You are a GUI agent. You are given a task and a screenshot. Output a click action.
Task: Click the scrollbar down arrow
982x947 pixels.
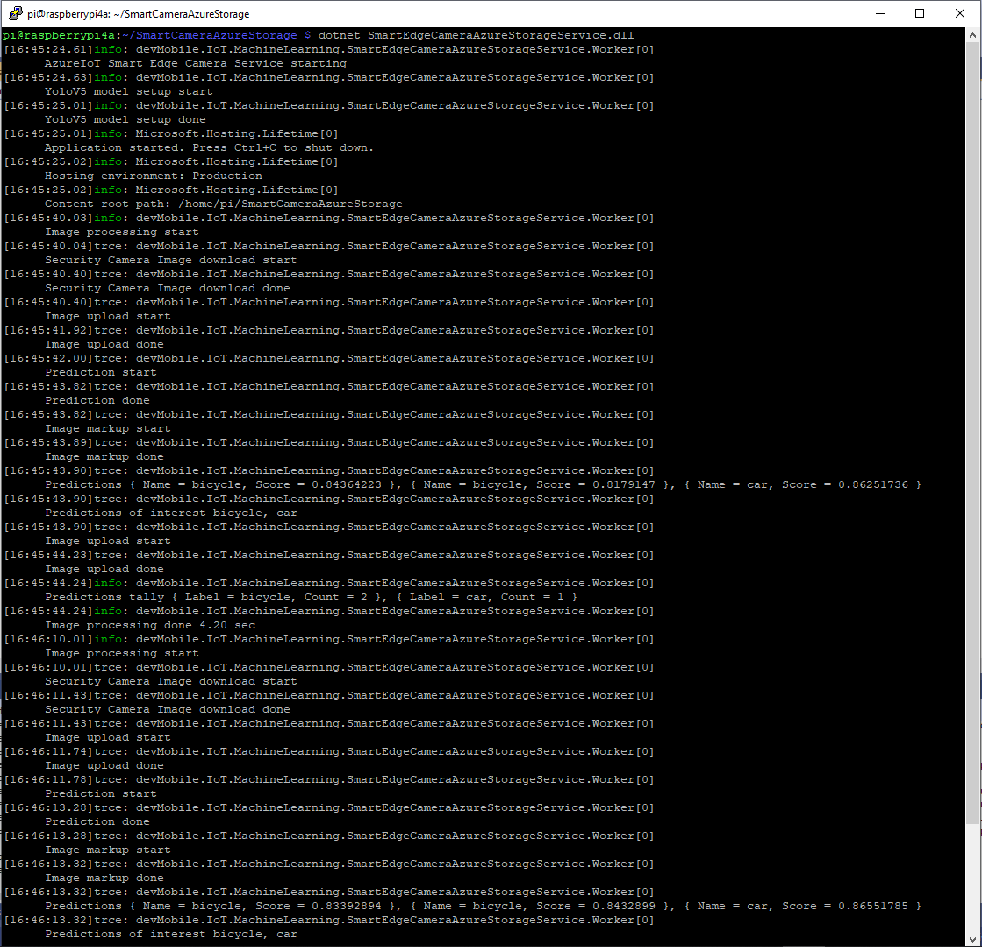(973, 938)
